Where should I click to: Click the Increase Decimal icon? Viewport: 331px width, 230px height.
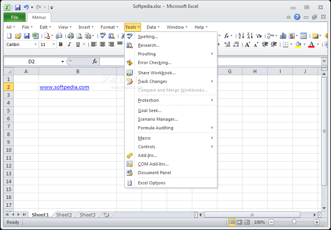(x=227, y=44)
